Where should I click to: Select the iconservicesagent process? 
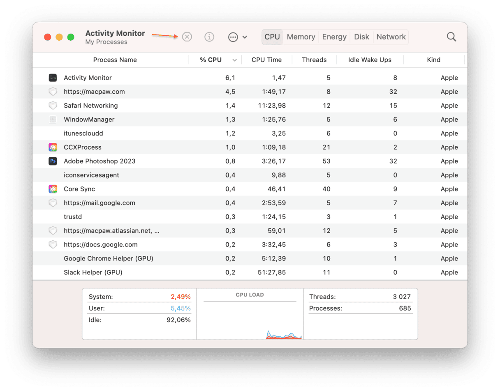tap(250, 175)
